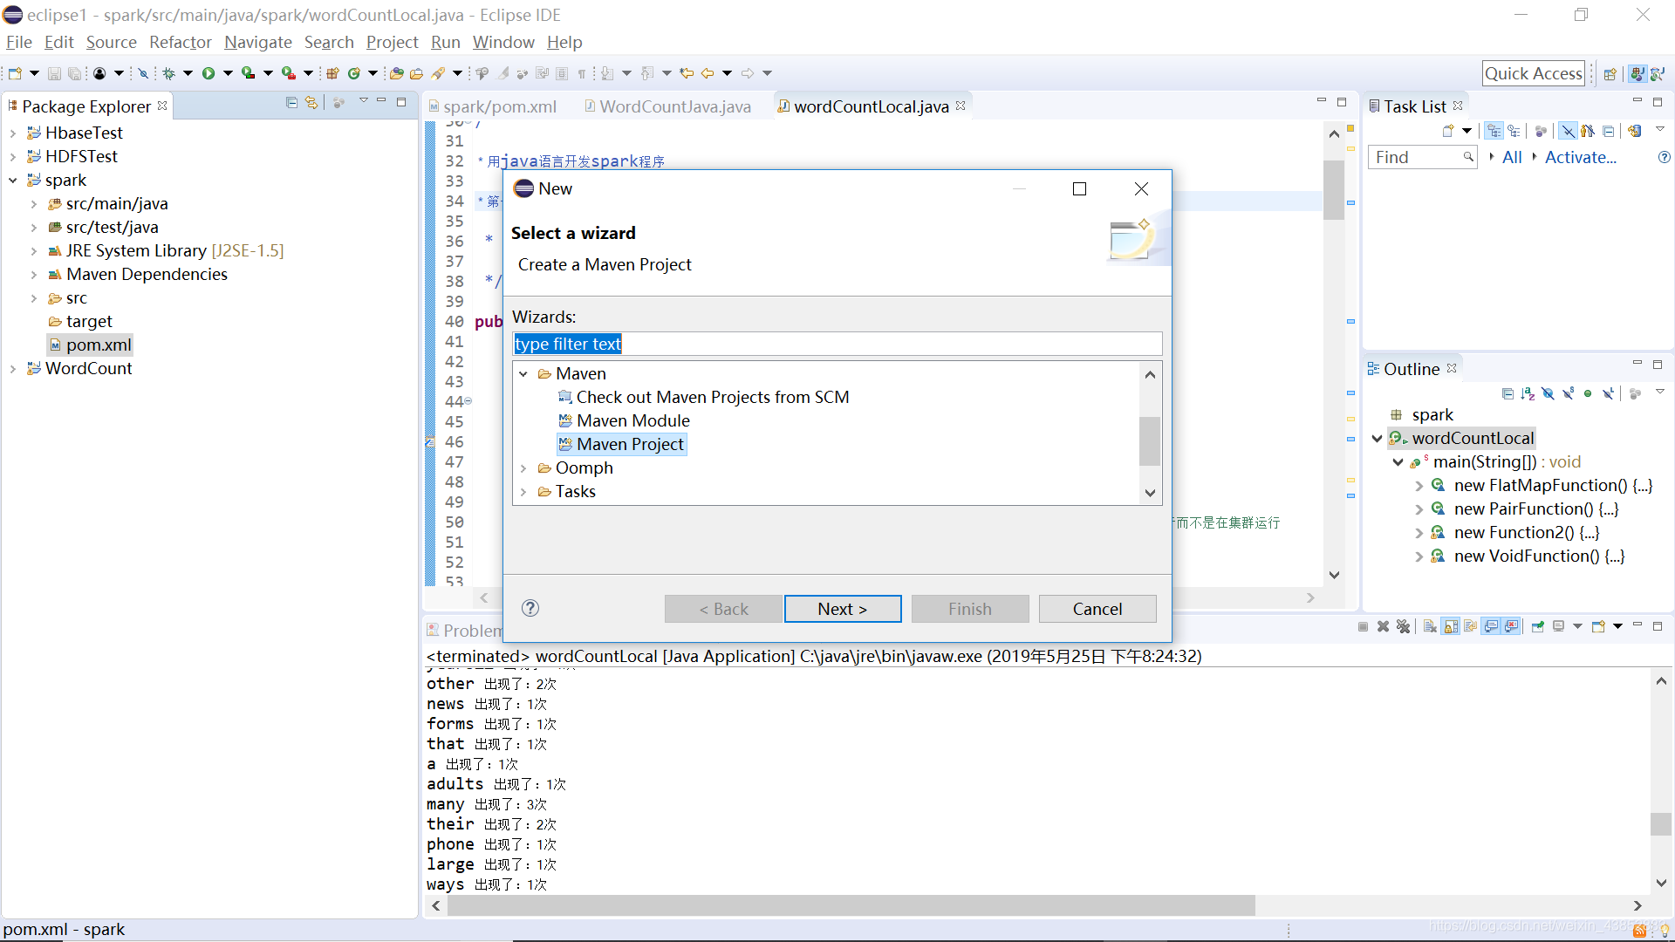
Task: Collapse the spark project node
Action: click(x=13, y=180)
